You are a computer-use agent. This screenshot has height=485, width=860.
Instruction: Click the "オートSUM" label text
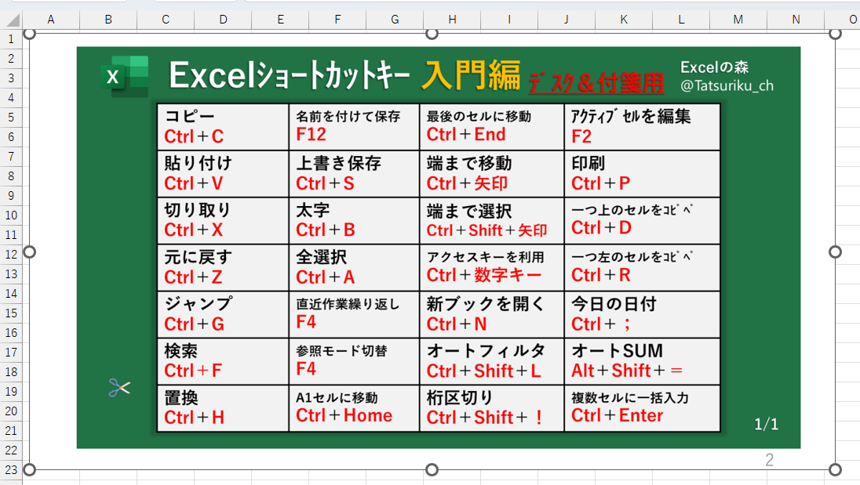click(x=617, y=351)
